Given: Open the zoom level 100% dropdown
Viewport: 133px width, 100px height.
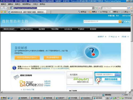Looking at the screenshot, I should (130, 95).
